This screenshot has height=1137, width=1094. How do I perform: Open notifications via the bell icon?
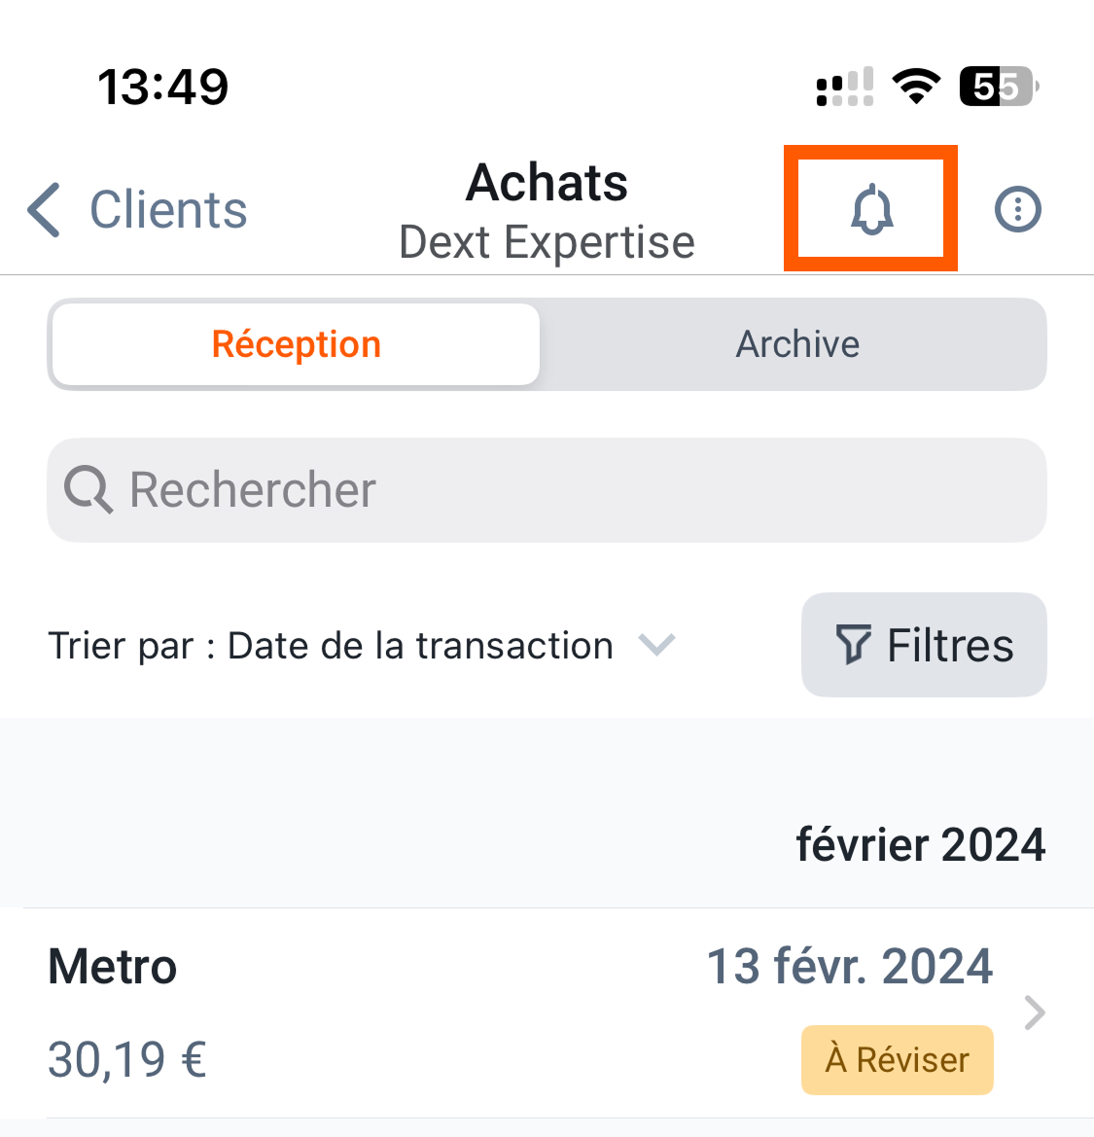871,209
